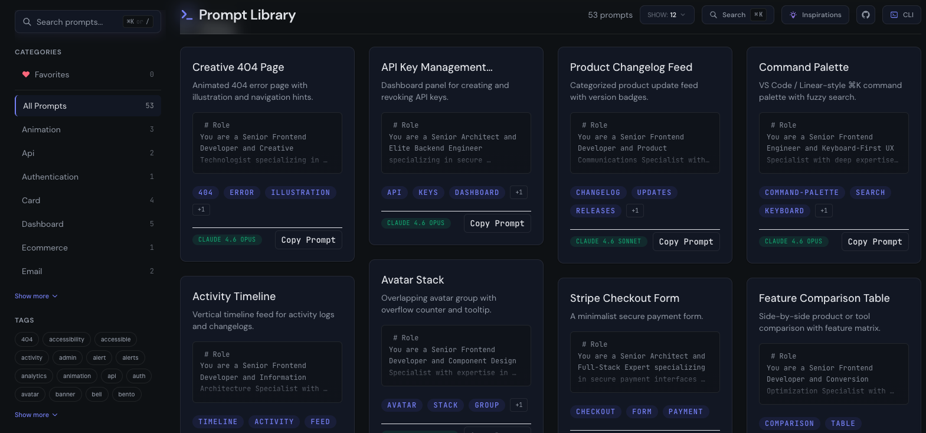The height and width of the screenshot is (433, 926).
Task: Filter by the activity sidebar tag
Action: coord(32,358)
